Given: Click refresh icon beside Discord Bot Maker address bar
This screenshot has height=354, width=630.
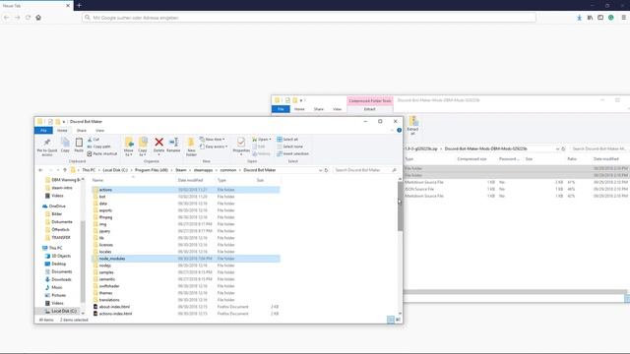Looking at the screenshot, I should (326, 170).
